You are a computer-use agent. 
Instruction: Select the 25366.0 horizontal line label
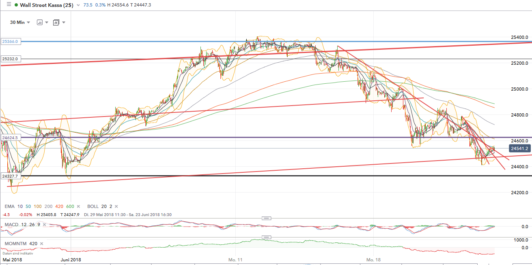click(x=11, y=41)
